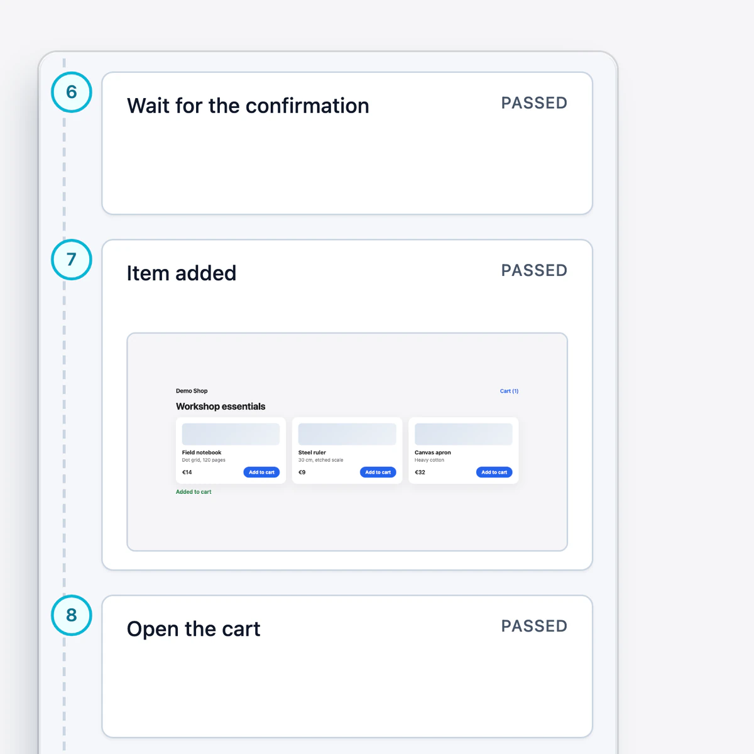Image resolution: width=754 pixels, height=754 pixels.
Task: Click the "30 cm, etched scale" description
Action: pos(321,460)
